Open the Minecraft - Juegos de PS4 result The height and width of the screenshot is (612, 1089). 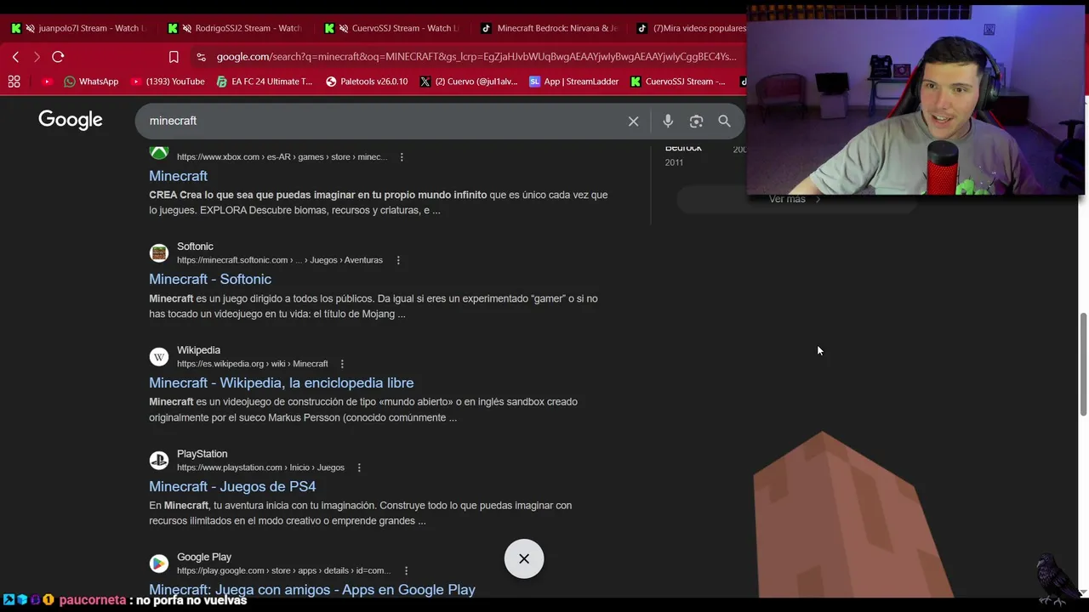232,486
